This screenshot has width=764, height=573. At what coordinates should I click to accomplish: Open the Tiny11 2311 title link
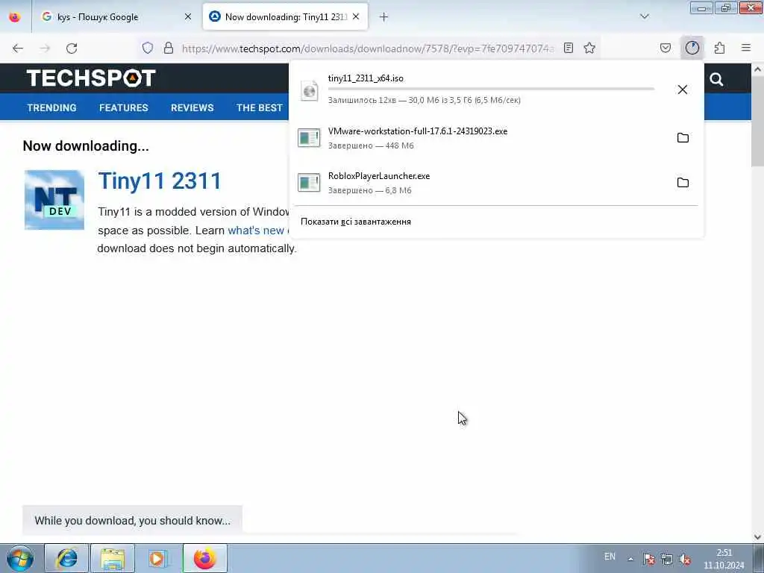pyautogui.click(x=160, y=181)
